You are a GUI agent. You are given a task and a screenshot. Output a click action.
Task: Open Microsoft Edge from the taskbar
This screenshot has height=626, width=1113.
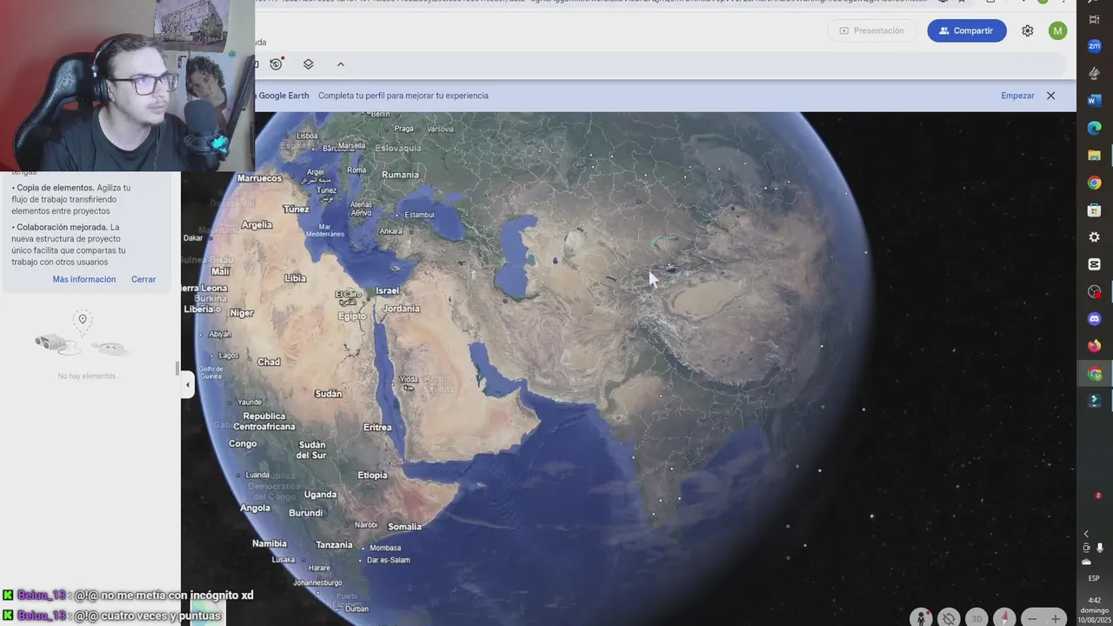coord(1095,128)
